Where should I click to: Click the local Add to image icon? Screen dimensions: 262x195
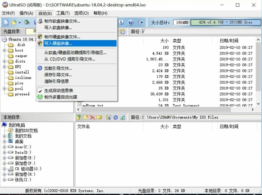108,117
